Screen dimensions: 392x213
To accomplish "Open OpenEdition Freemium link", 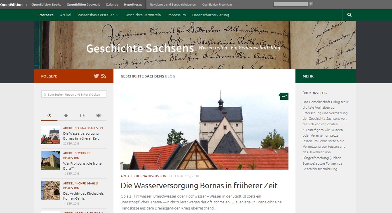I will click(217, 4).
